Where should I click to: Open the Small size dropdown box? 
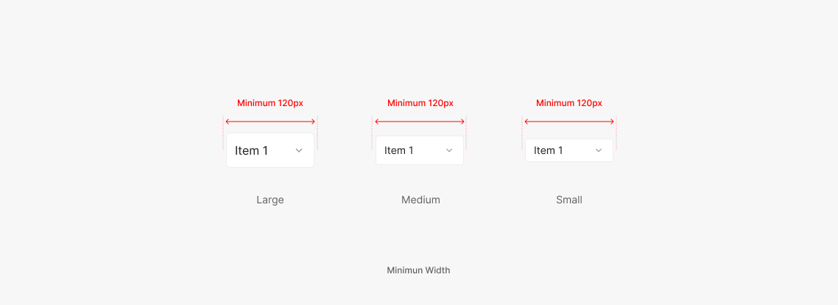point(569,150)
